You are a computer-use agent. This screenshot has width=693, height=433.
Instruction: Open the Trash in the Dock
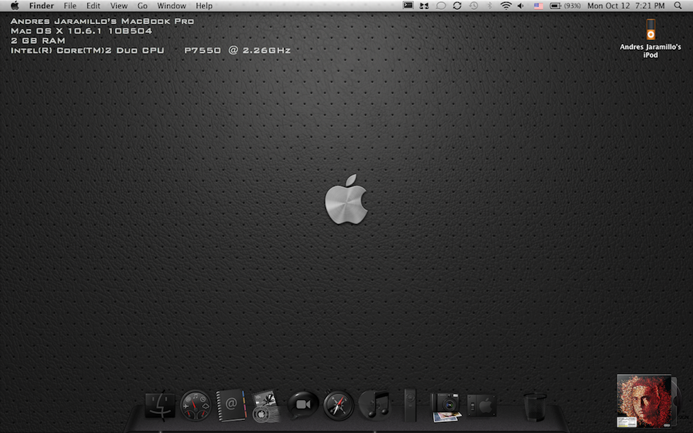(535, 406)
